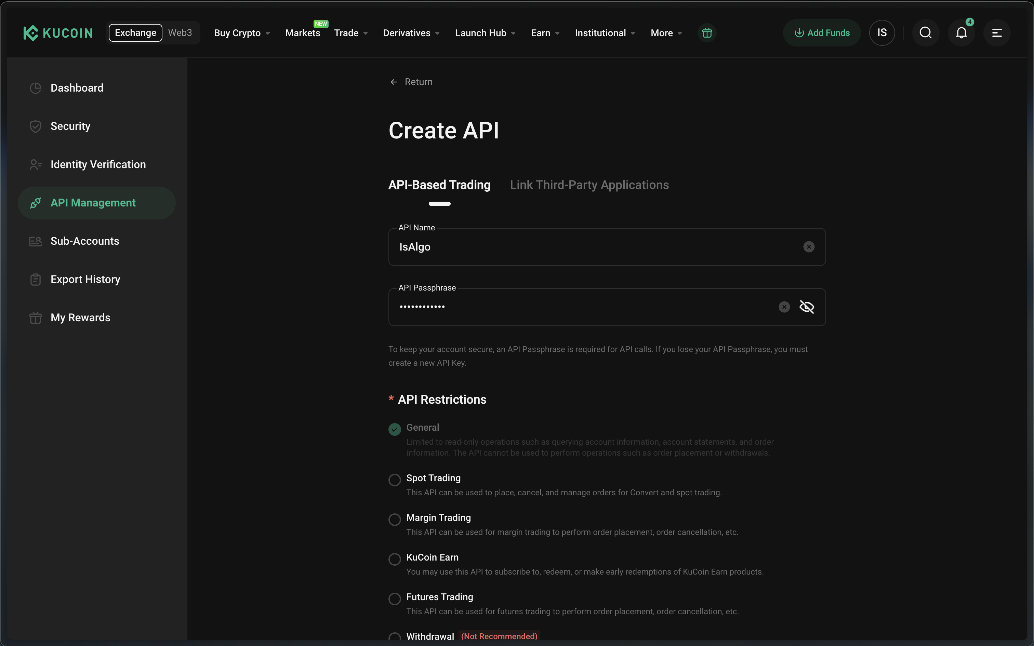Screen dimensions: 1034x646
Task: Open Export History in the sidebar
Action: (x=96, y=280)
